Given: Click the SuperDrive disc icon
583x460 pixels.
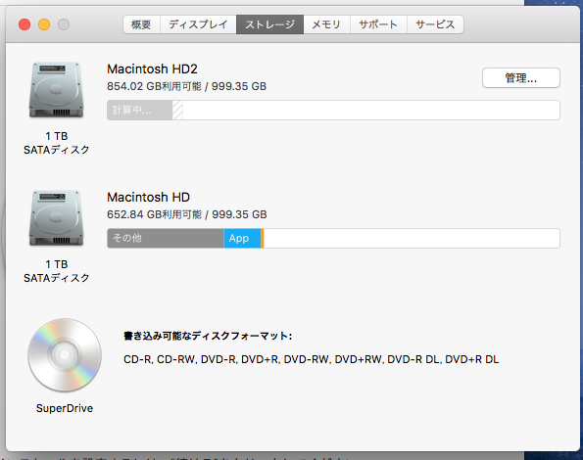Looking at the screenshot, I should pyautogui.click(x=65, y=355).
